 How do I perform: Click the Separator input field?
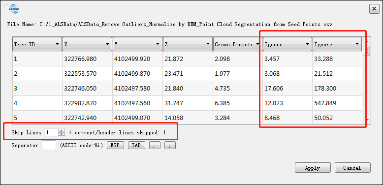tap(49, 145)
